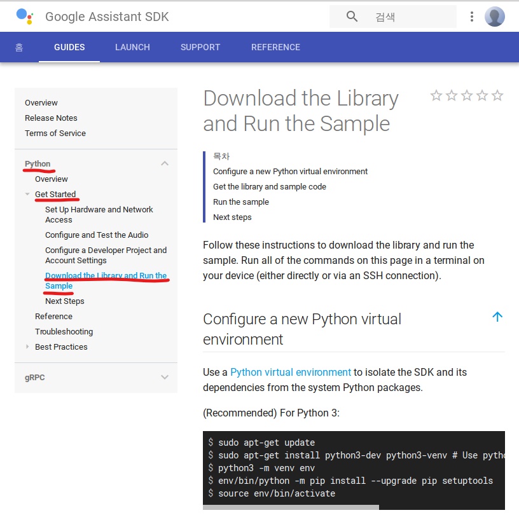Screen dimensions: 519x515
Task: Click the search magnifier icon
Action: pos(352,17)
